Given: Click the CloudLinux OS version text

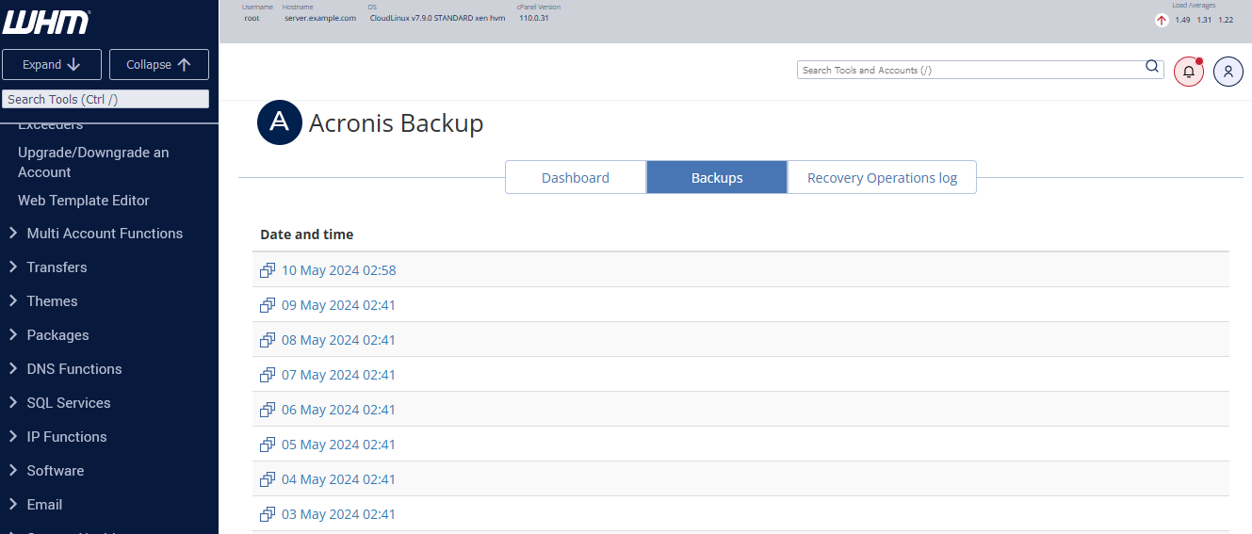Looking at the screenshot, I should click(x=437, y=18).
